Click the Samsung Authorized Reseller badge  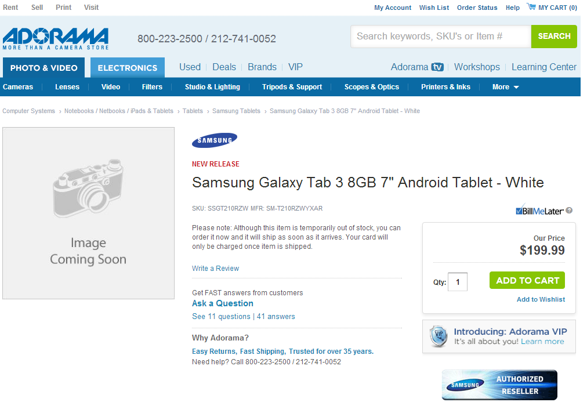coord(499,385)
